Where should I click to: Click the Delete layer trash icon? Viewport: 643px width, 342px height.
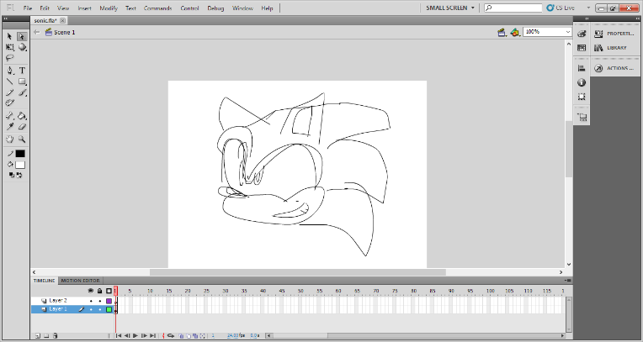56,336
